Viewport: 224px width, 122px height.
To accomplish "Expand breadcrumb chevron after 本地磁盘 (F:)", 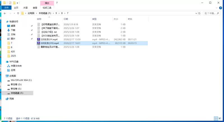I will (53, 13).
